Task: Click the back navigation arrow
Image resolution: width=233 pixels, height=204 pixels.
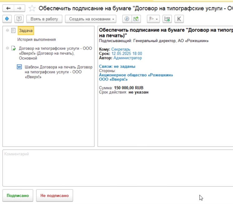Action: click(x=8, y=8)
